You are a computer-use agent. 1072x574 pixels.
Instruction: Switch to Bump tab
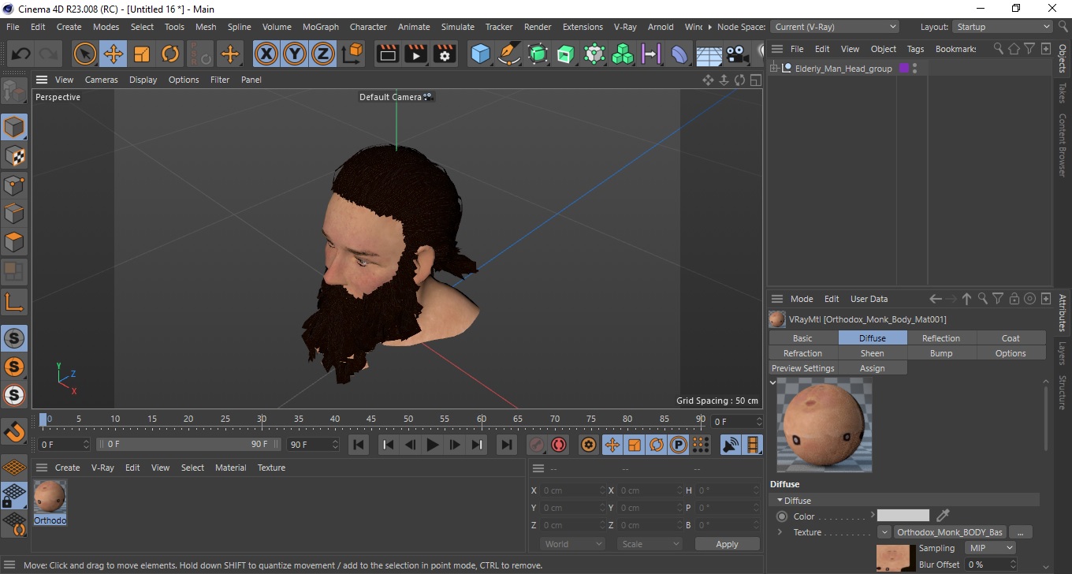941,353
